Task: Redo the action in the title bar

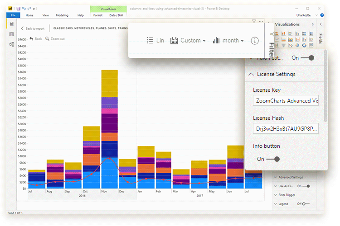Action: [x=29, y=9]
